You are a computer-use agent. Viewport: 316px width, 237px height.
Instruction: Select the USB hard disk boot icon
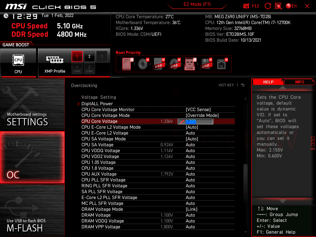pyautogui.click(x=159, y=64)
